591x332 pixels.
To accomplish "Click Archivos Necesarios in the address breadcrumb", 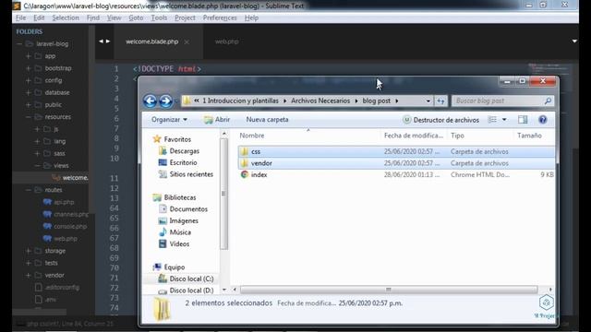I will coord(320,101).
